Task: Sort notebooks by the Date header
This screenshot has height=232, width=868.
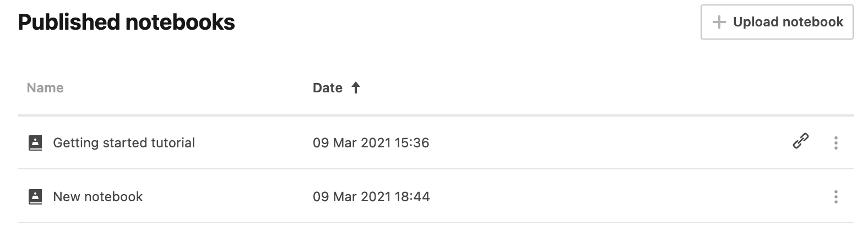Action: pos(328,88)
